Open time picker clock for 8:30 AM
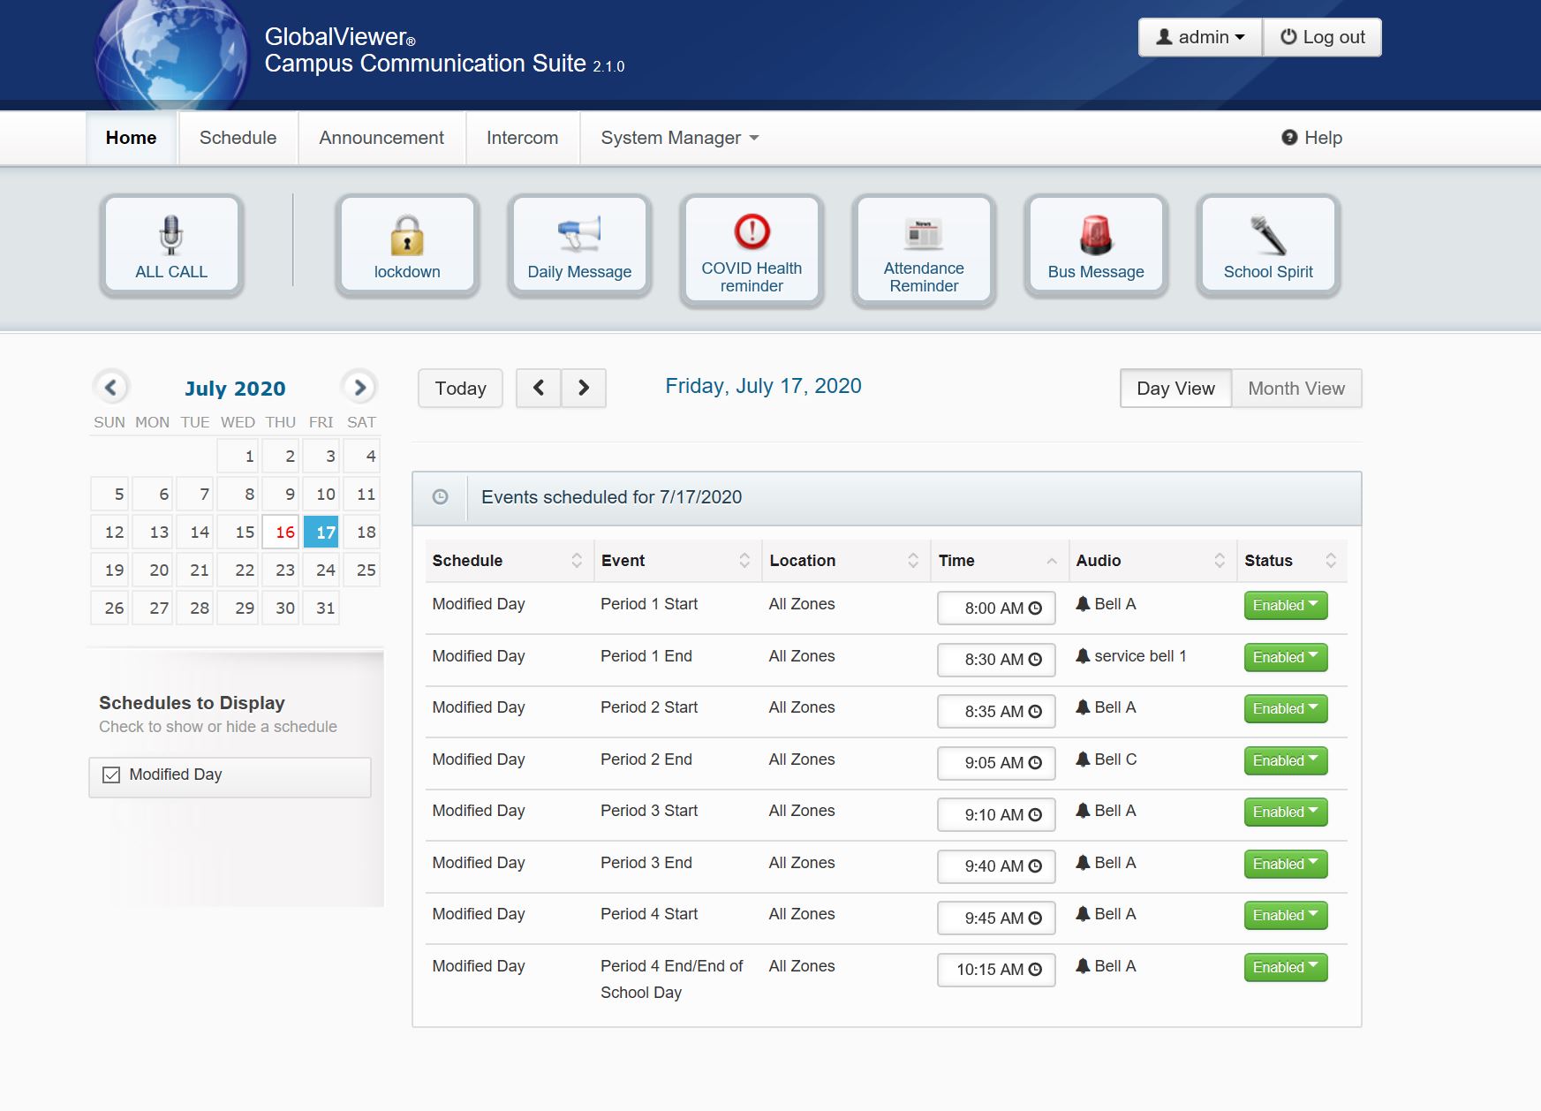This screenshot has width=1541, height=1111. (x=1036, y=660)
